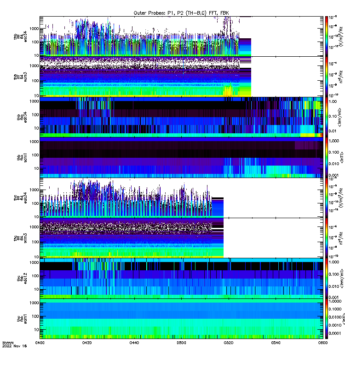Click the thb fbk edc34 filter bank panel

[x=181, y=117]
